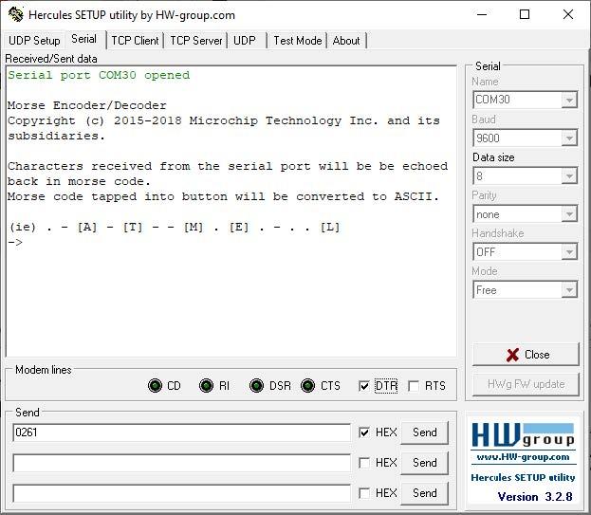Enable the RTS checkbox
Image resolution: width=591 pixels, height=515 pixels.
(x=414, y=386)
